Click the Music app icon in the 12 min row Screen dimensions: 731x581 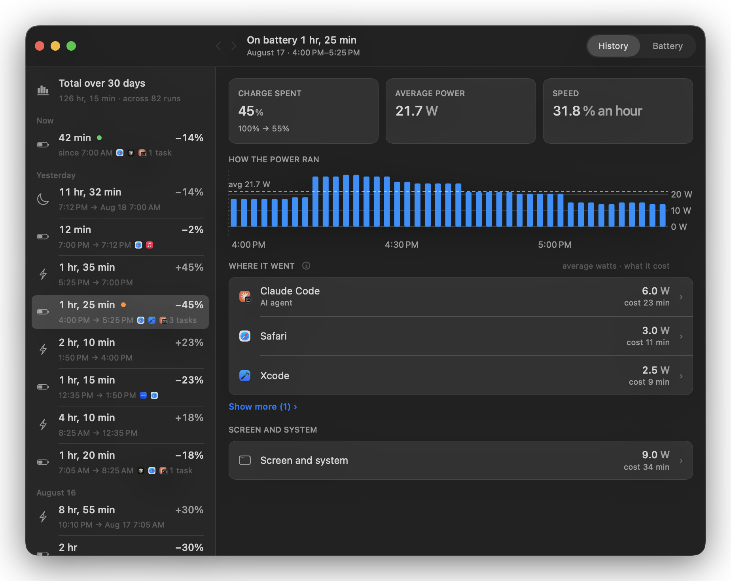coord(150,245)
